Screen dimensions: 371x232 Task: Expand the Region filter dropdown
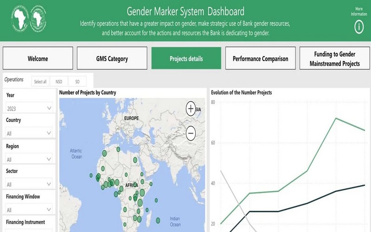click(x=29, y=159)
